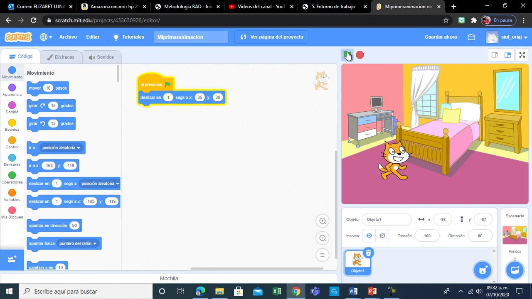Switch to the Sonidos tab
This screenshot has width=532, height=299.
coord(101,57)
